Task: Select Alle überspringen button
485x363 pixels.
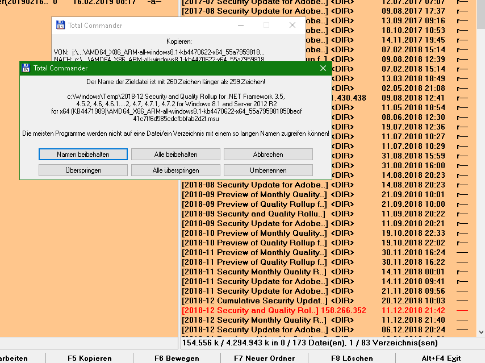Action: 175,170
